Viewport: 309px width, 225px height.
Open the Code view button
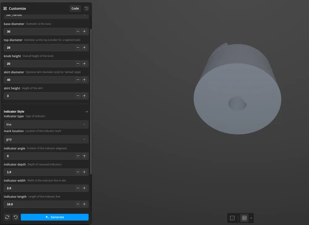(75, 8)
